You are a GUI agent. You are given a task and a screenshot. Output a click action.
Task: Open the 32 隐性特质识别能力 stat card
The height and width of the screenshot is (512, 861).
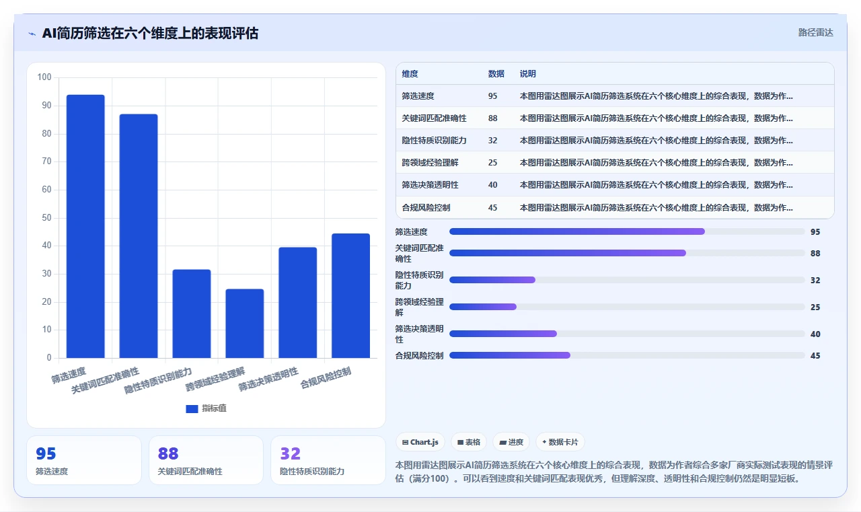click(328, 460)
